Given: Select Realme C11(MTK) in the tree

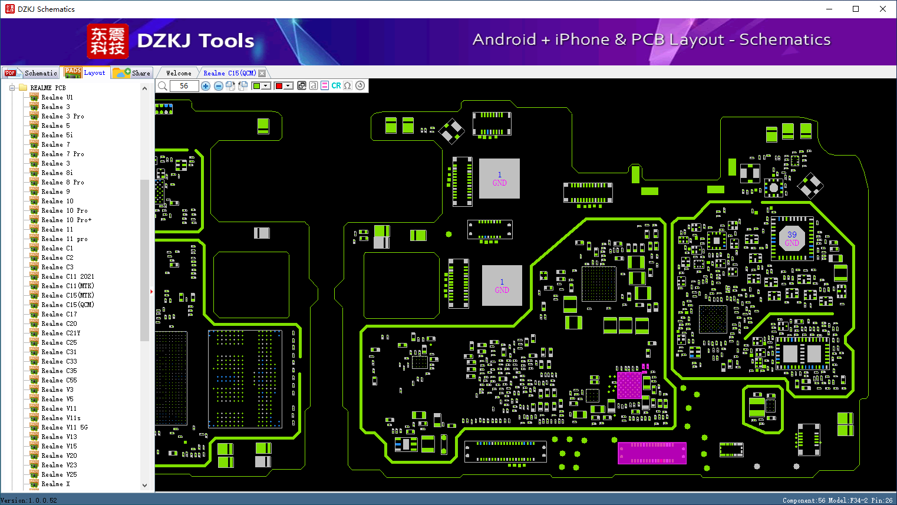Looking at the screenshot, I should click(x=68, y=286).
